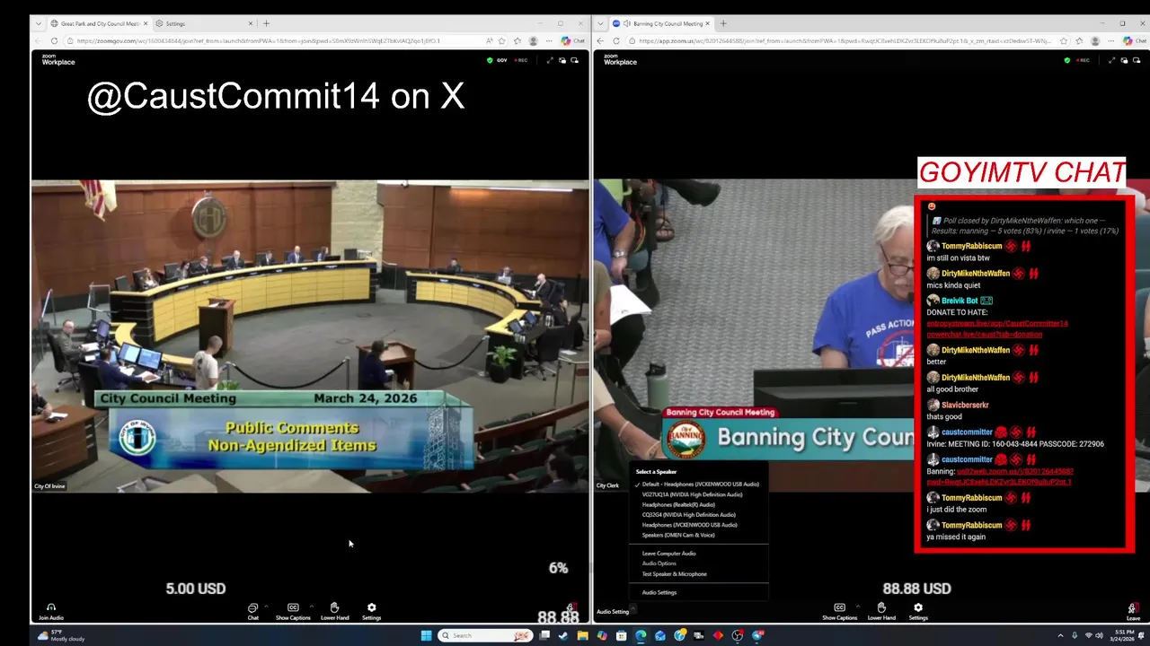Select CQ32G4 (NVIDIA High Definition Audio) speaker
Image resolution: width=1150 pixels, height=646 pixels.
click(x=688, y=515)
